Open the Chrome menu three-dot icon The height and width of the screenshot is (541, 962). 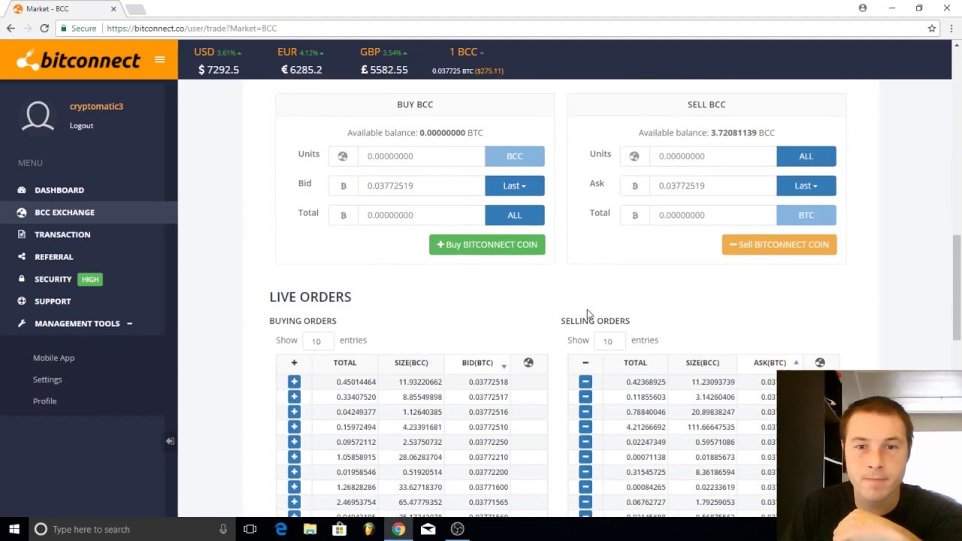tap(951, 28)
